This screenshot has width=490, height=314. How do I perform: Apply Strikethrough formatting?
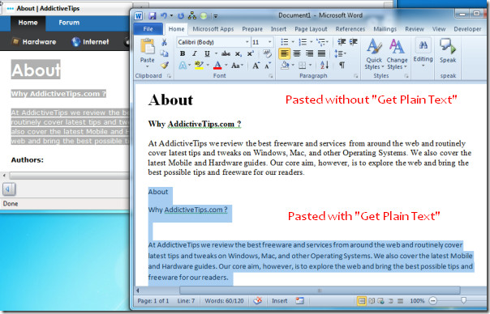(x=226, y=53)
